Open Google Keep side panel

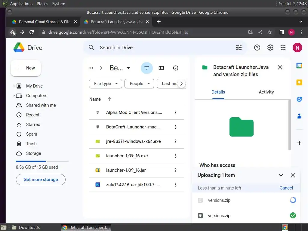tap(299, 82)
